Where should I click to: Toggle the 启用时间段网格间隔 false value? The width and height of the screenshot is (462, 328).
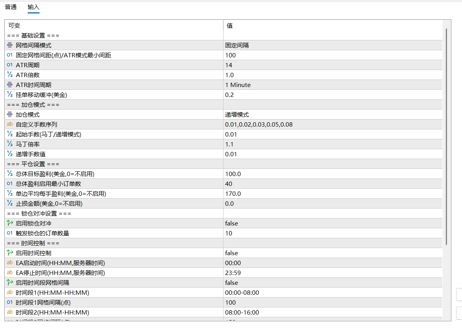click(x=332, y=282)
